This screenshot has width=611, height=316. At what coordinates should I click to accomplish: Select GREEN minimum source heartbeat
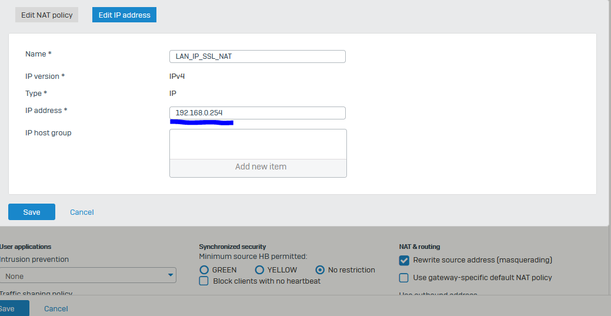click(x=204, y=270)
